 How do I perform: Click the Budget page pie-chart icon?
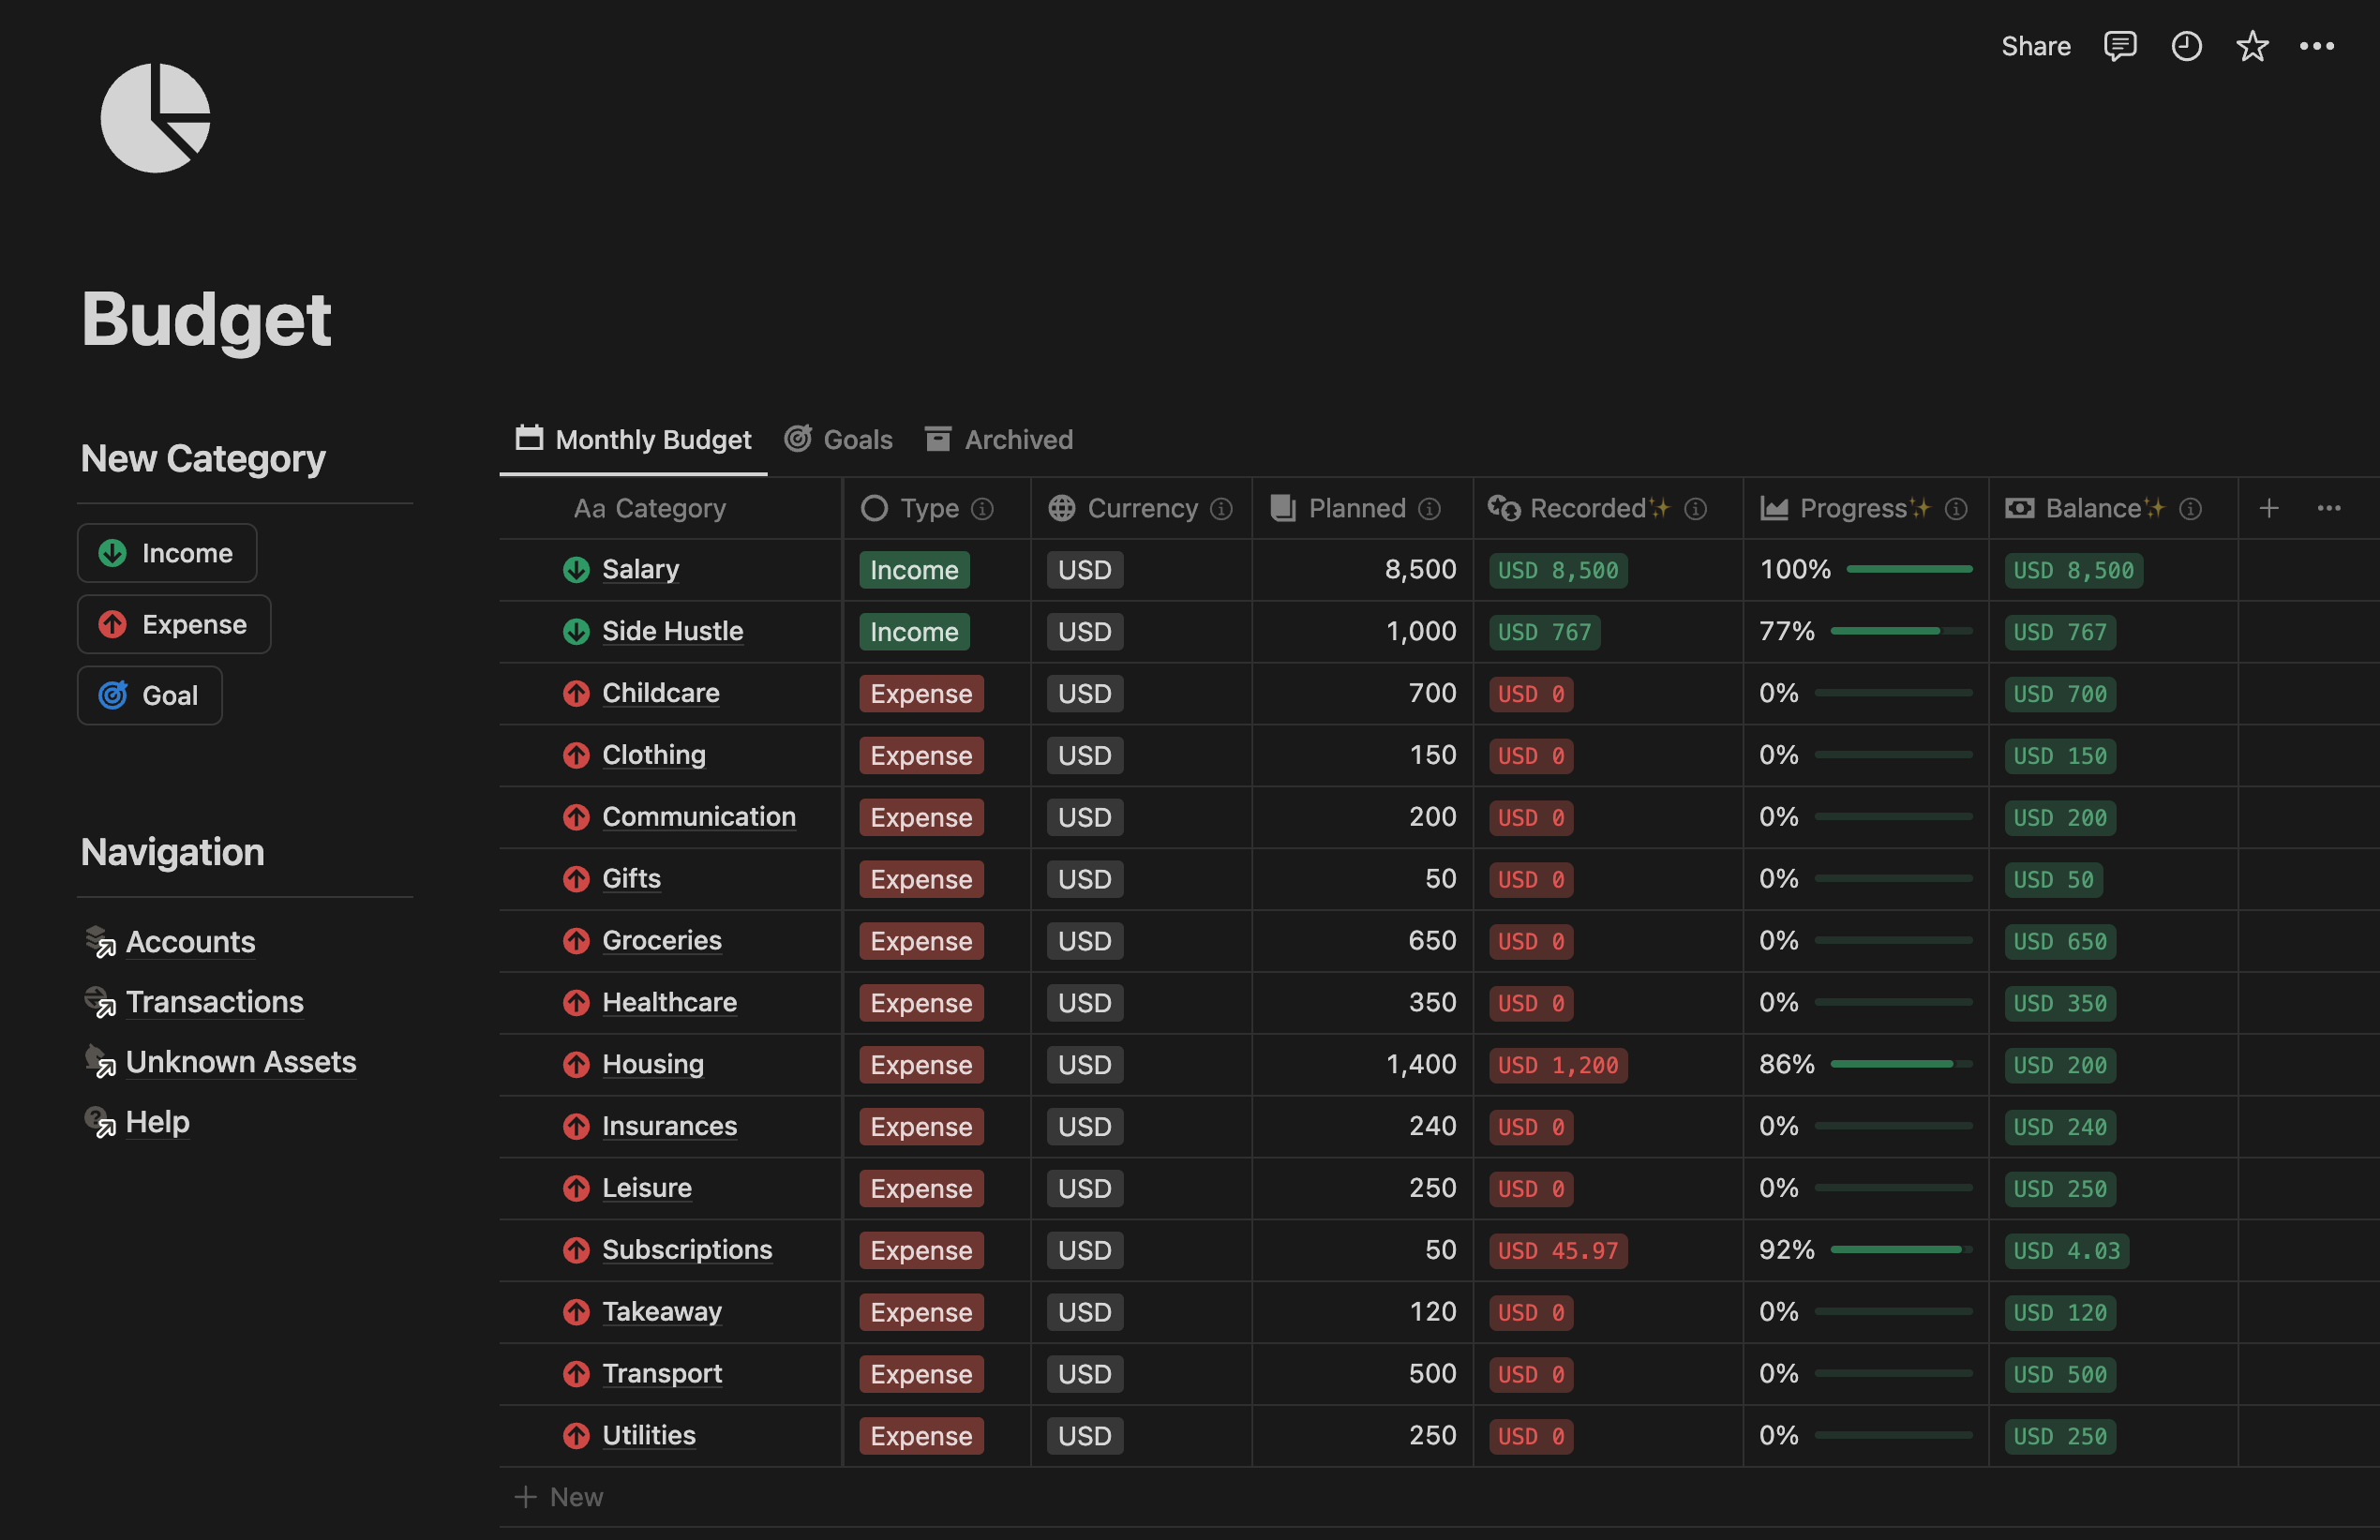(x=155, y=117)
